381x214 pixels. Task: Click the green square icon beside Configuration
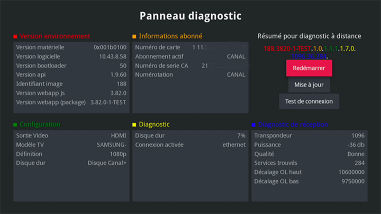[x=15, y=125]
